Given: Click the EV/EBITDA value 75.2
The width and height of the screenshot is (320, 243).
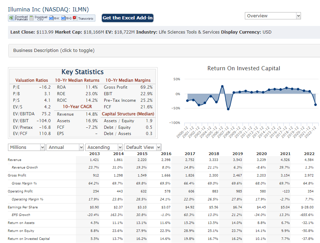Looking at the screenshot, I should 46,114.
